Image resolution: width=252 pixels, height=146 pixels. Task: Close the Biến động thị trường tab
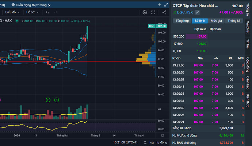(50, 5)
